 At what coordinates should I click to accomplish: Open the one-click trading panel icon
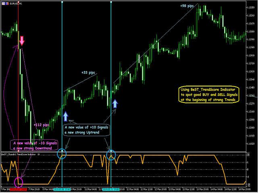[x=3, y=4]
